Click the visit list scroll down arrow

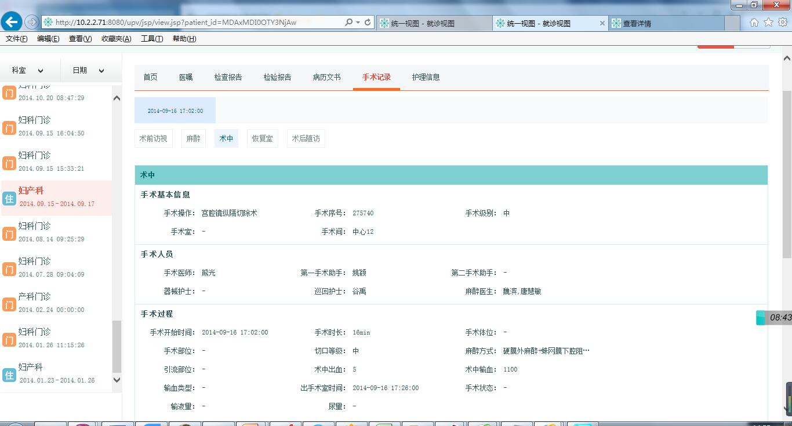point(117,380)
